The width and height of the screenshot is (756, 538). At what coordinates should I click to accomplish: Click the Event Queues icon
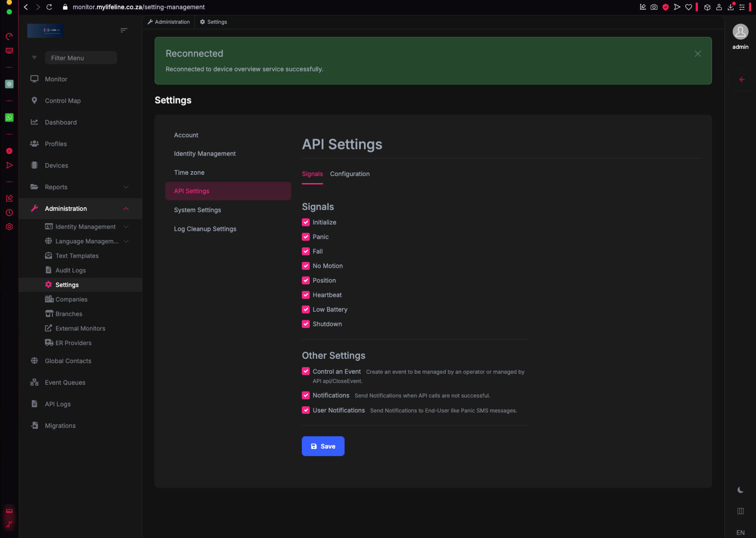click(x=34, y=382)
